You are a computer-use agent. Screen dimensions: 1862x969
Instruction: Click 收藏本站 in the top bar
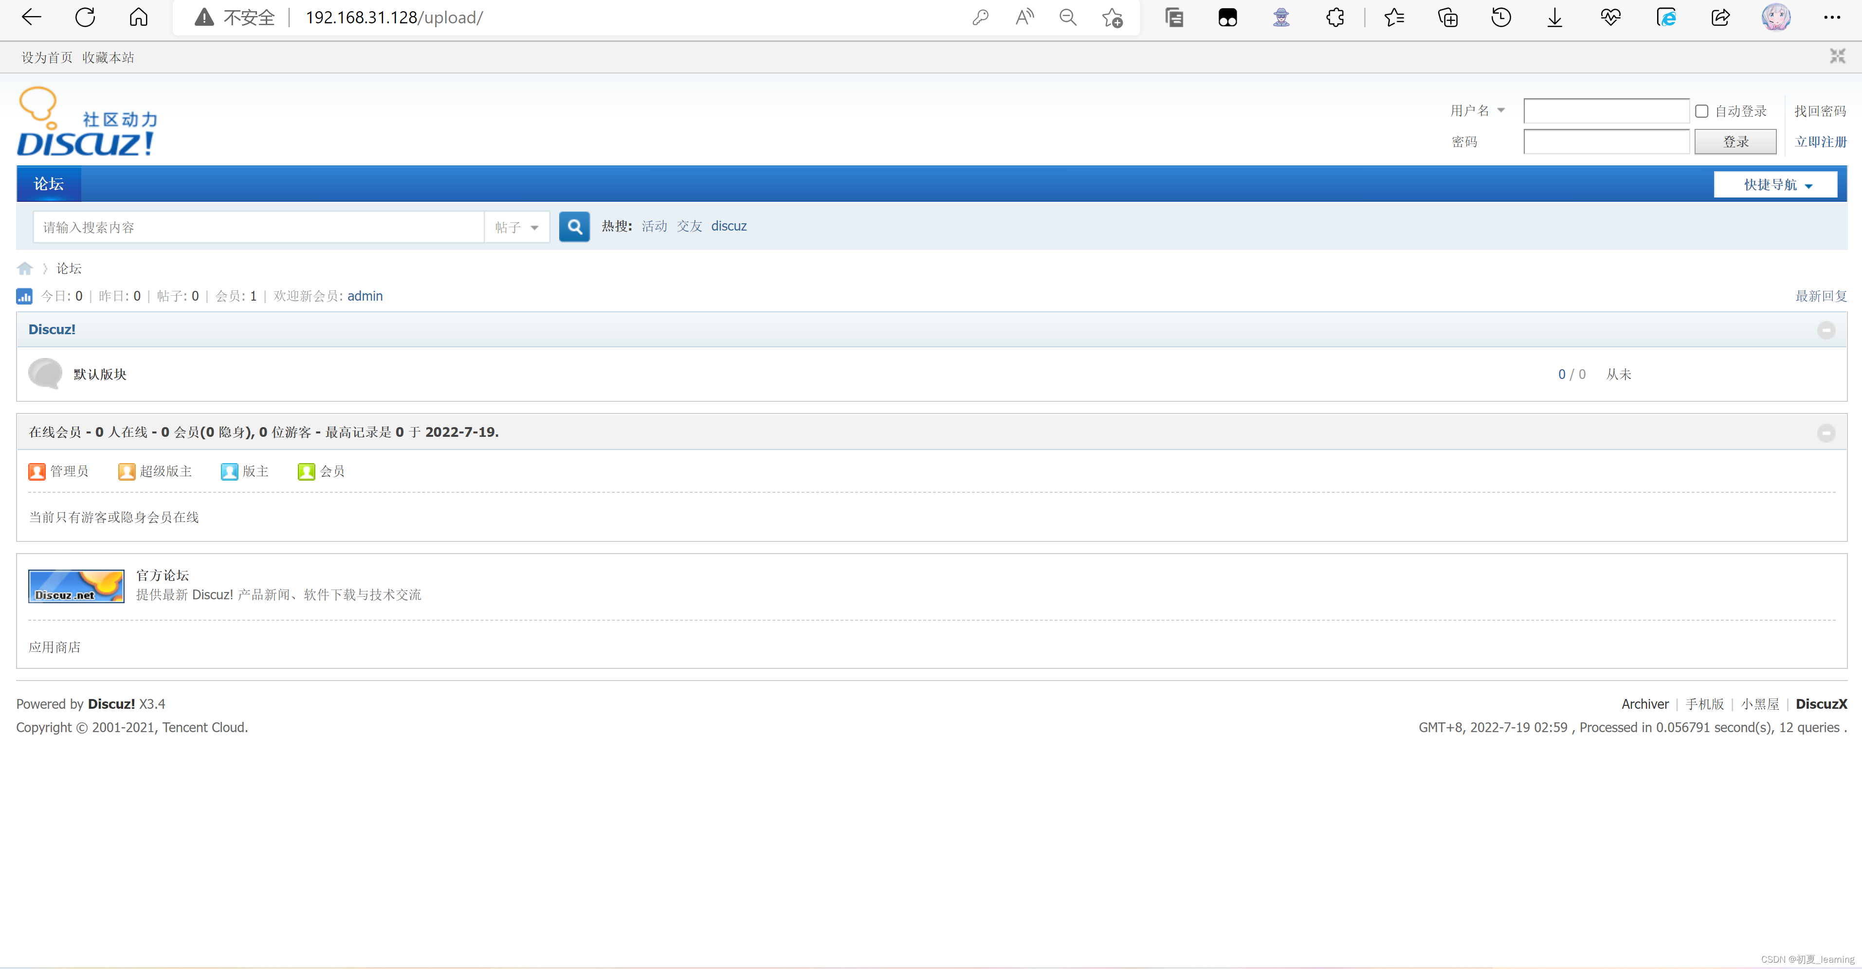[x=108, y=58]
